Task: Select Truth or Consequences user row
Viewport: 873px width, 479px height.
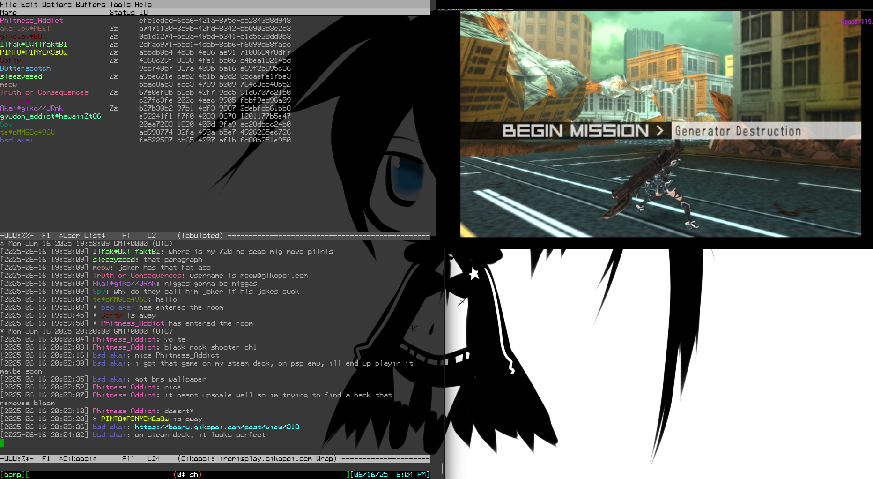Action: [x=44, y=92]
